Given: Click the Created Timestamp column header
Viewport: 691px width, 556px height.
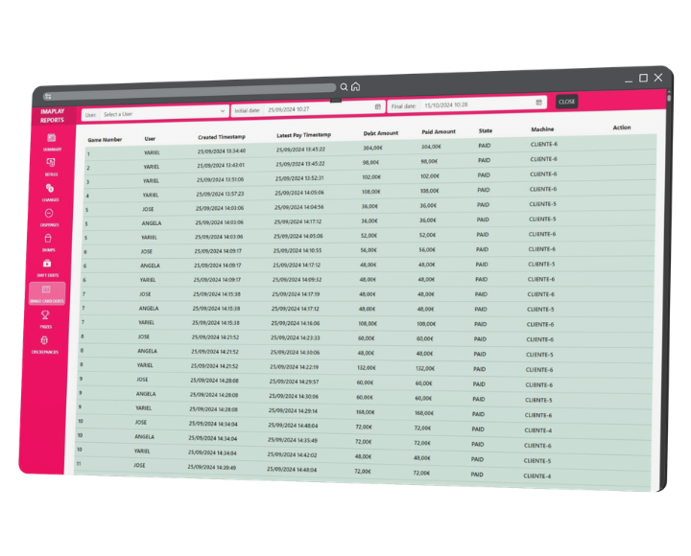Looking at the screenshot, I should (x=221, y=137).
